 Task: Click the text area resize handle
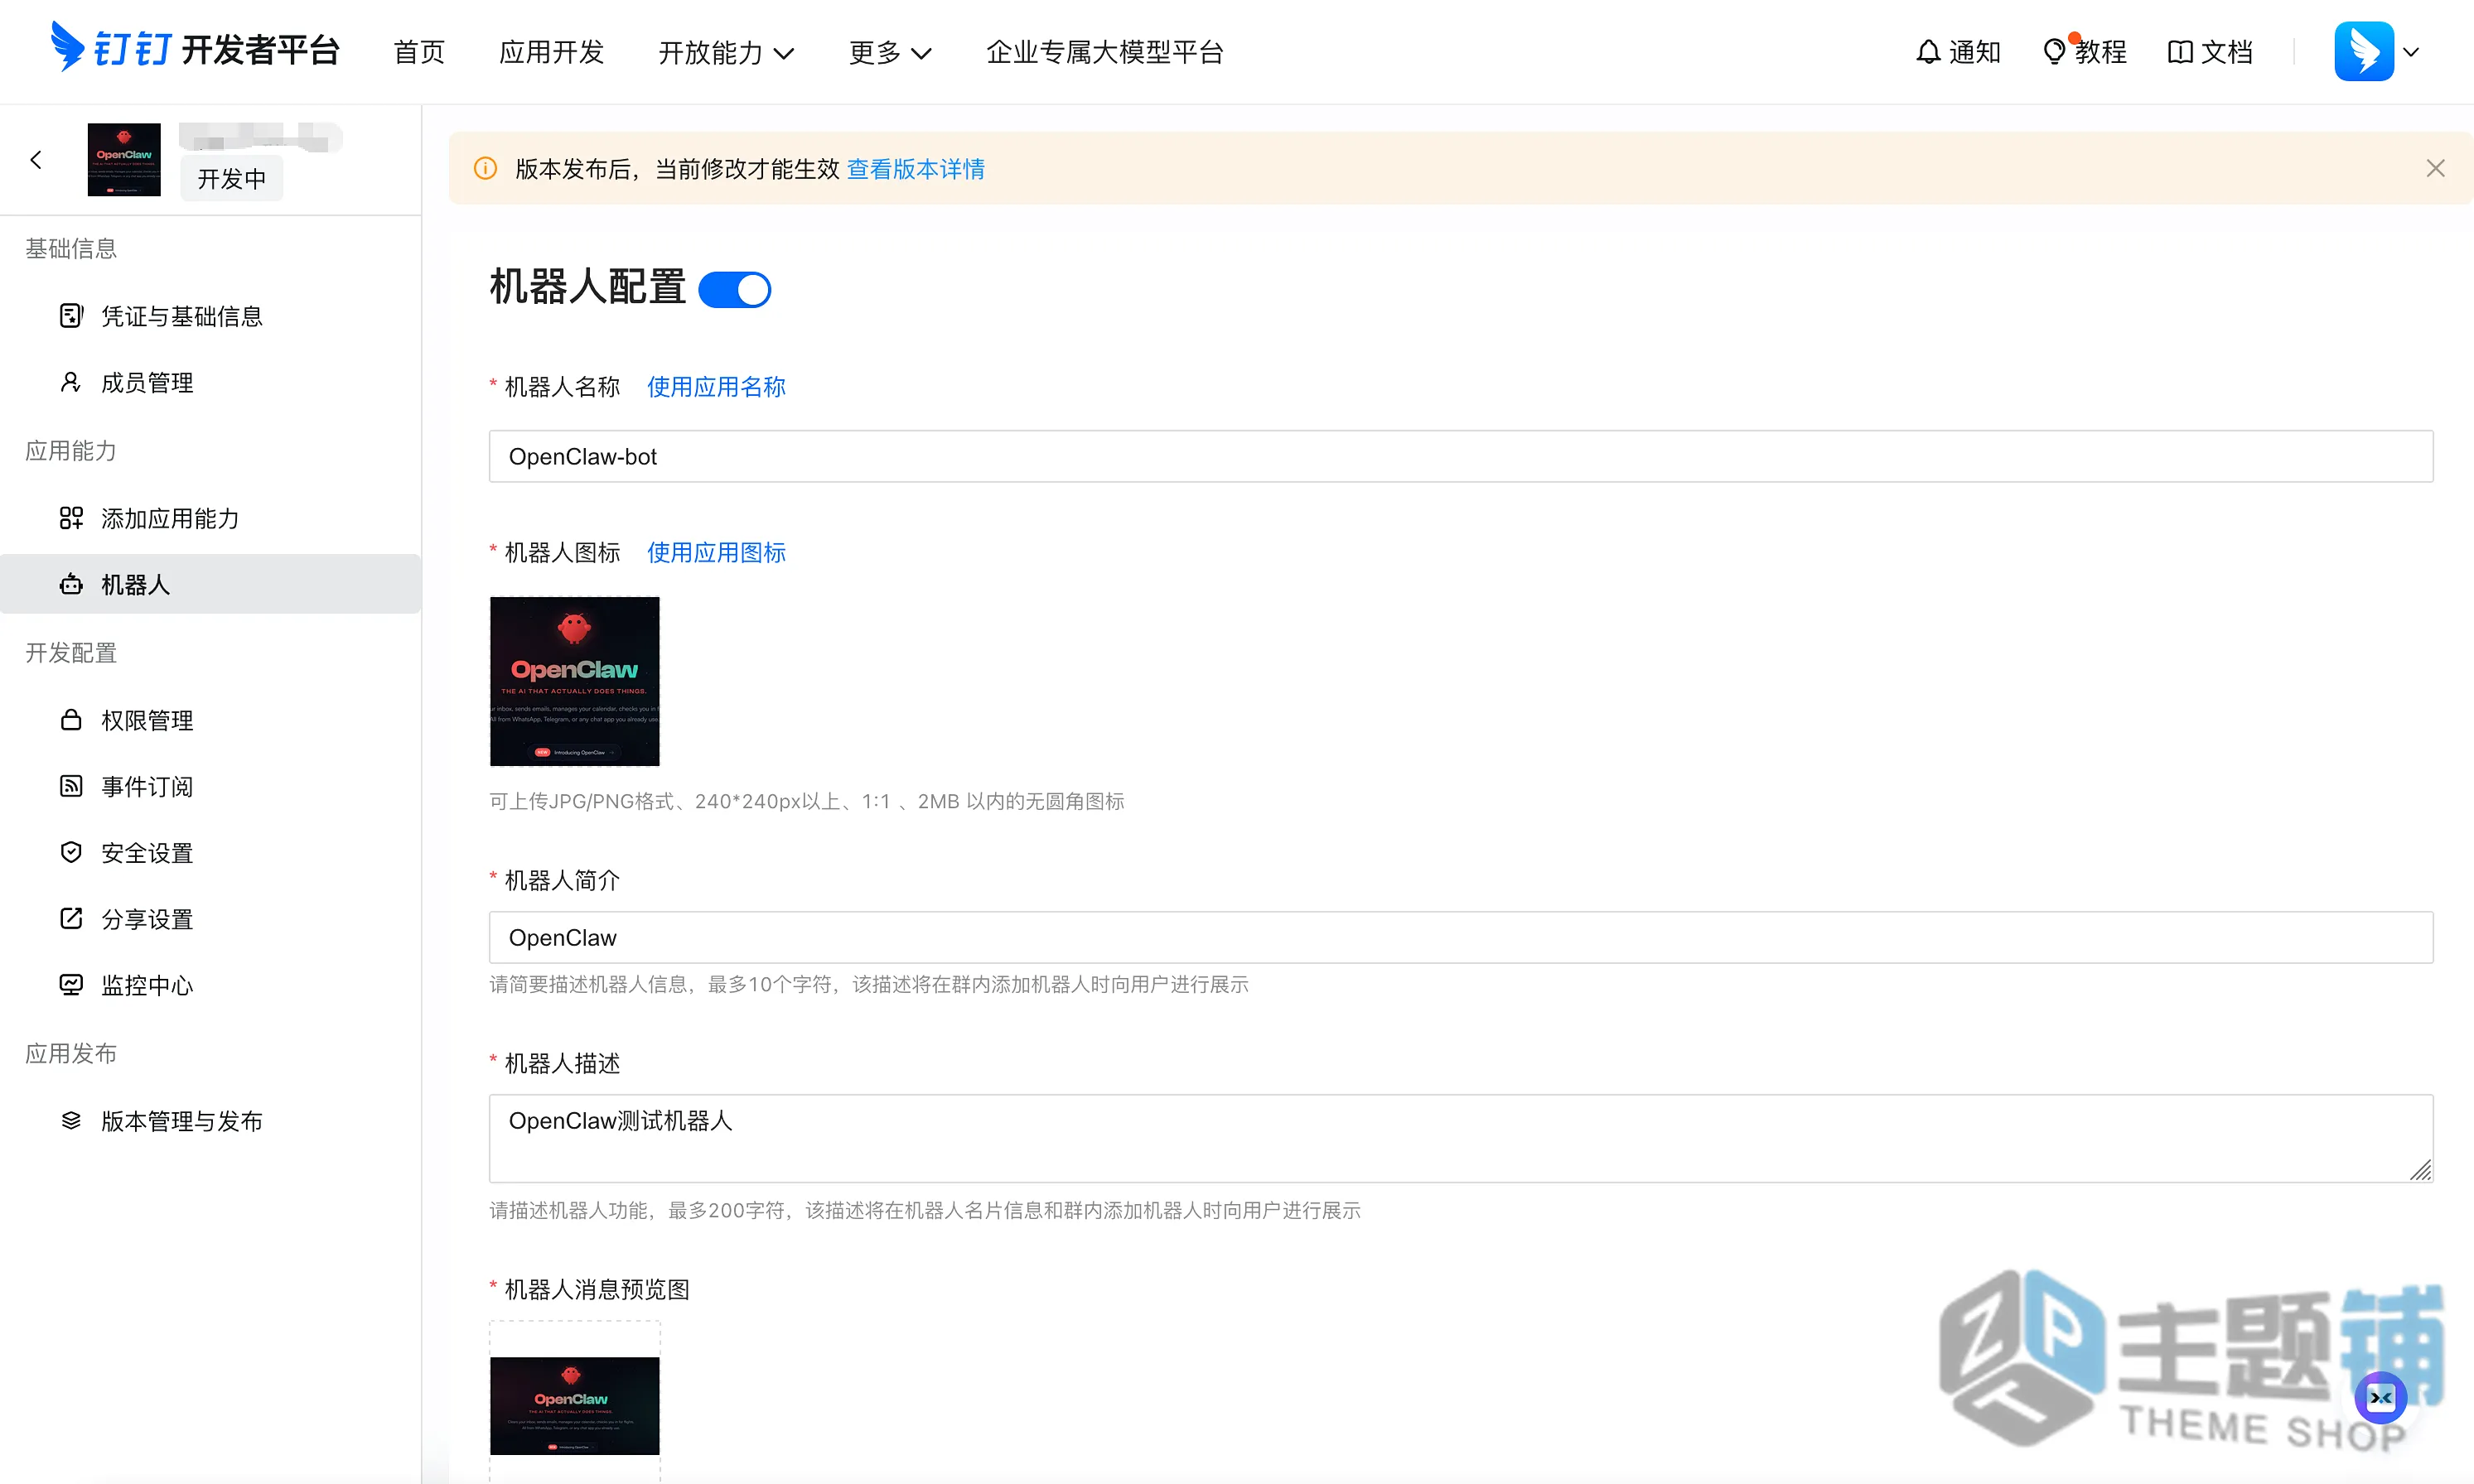[x=2420, y=1170]
